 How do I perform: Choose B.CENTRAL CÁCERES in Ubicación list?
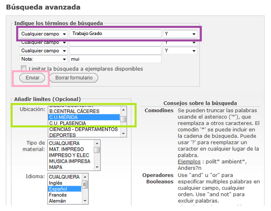coord(74,111)
